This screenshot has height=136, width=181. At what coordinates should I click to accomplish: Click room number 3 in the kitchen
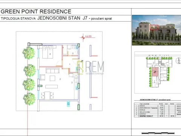[72, 82]
